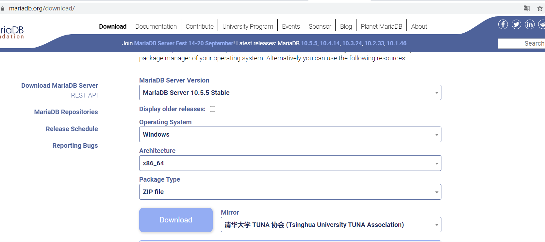
Task: Open the Operating System dropdown
Action: pyautogui.click(x=290, y=134)
